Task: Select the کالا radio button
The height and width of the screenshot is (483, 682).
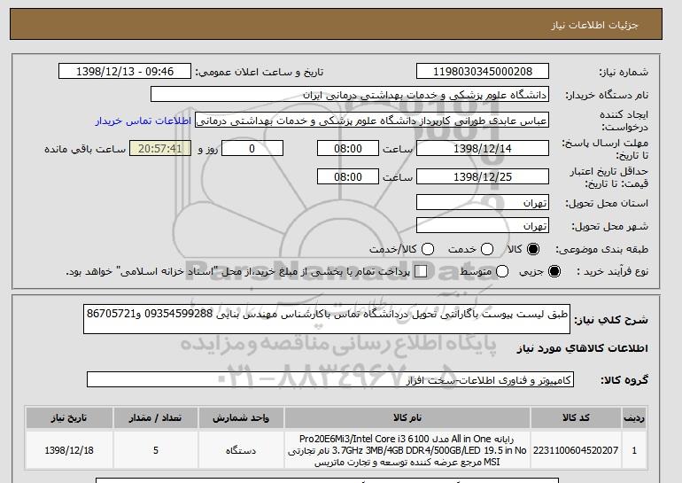Action: coord(533,249)
